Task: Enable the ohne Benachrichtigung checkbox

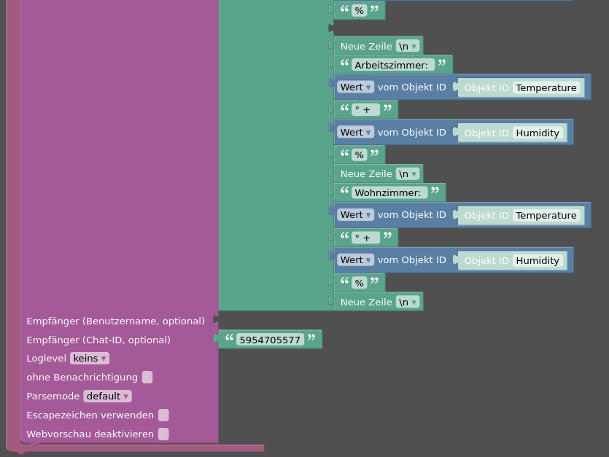Action: tap(147, 378)
